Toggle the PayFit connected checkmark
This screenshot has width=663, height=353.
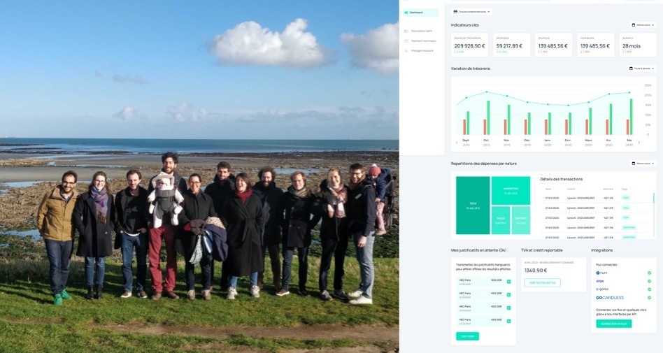tap(649, 273)
